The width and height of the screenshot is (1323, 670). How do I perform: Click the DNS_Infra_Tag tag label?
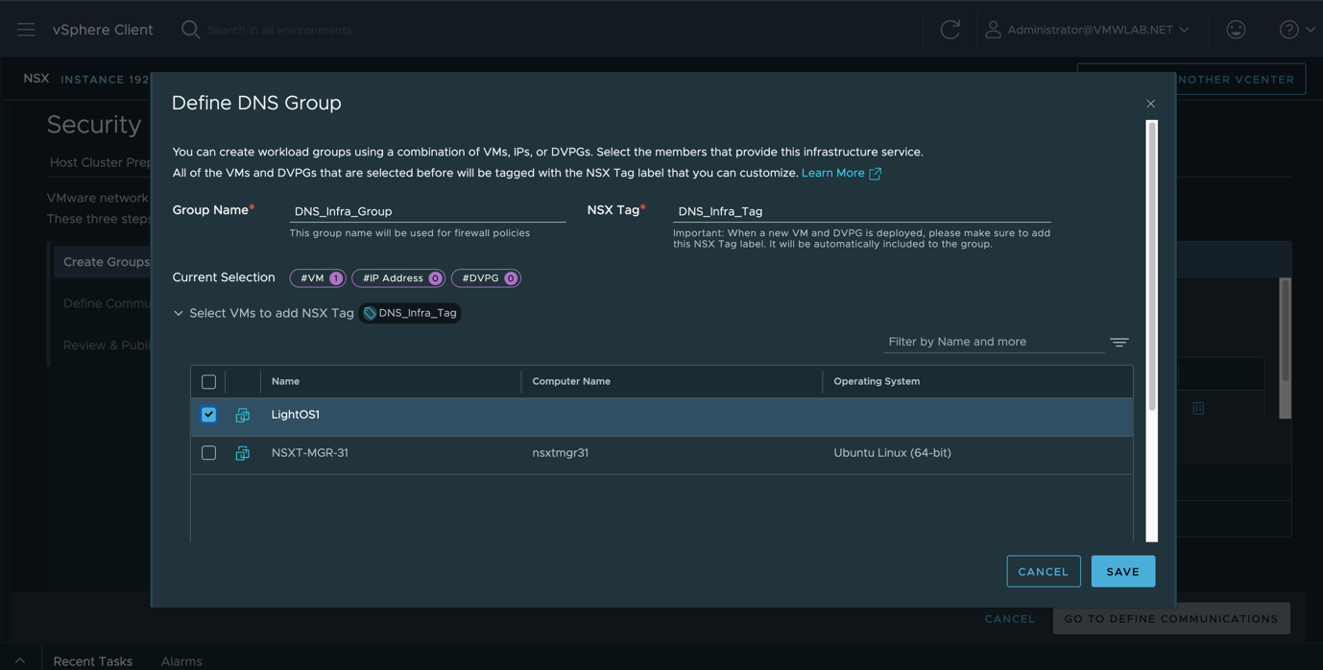(x=410, y=313)
